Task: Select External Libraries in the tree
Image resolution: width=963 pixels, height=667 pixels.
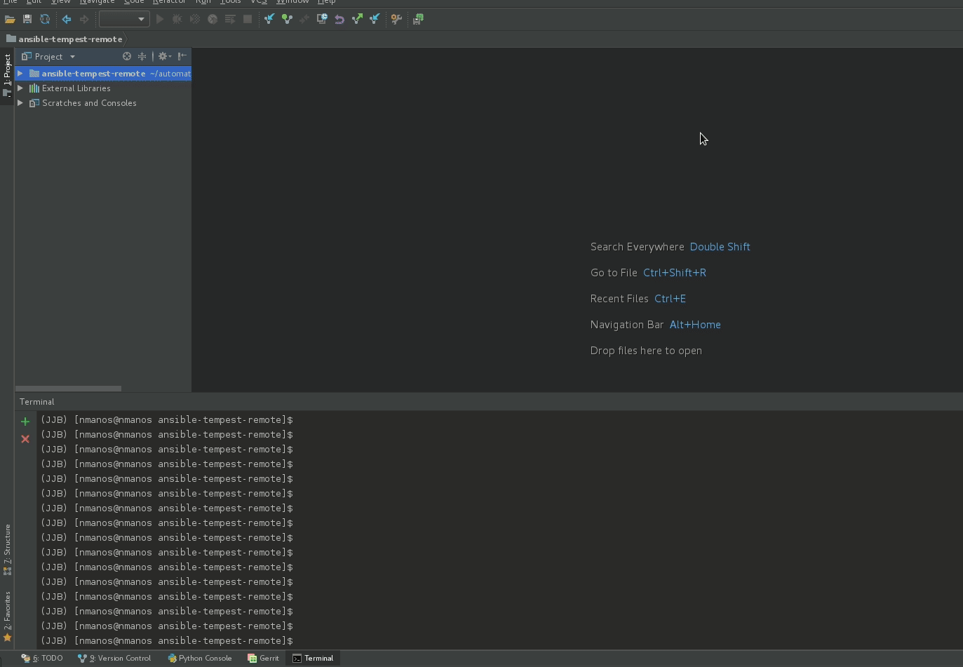Action: [x=76, y=88]
